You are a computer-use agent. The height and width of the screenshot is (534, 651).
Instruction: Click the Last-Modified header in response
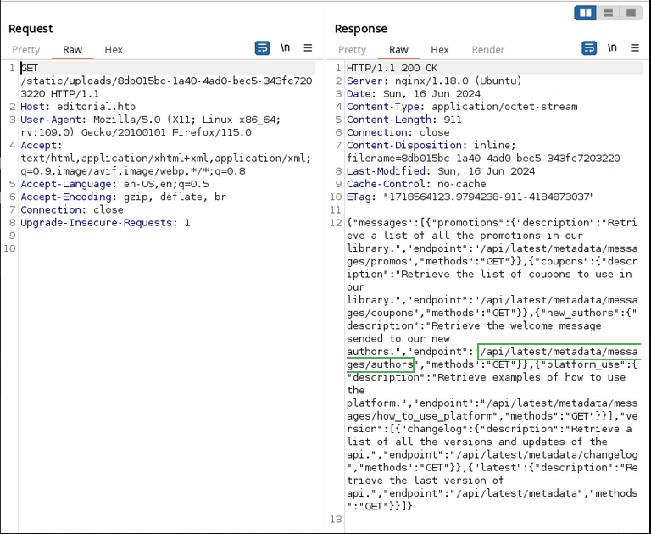441,171
